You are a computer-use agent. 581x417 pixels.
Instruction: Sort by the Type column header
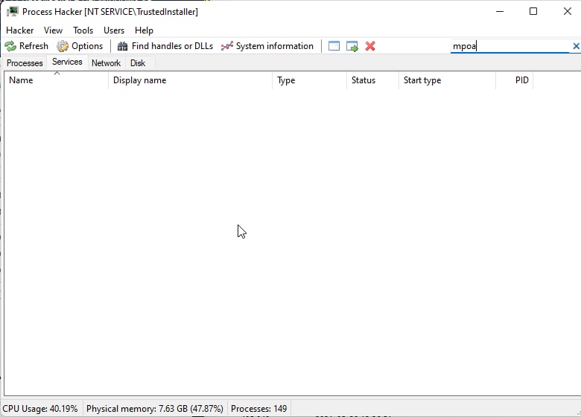click(x=309, y=80)
